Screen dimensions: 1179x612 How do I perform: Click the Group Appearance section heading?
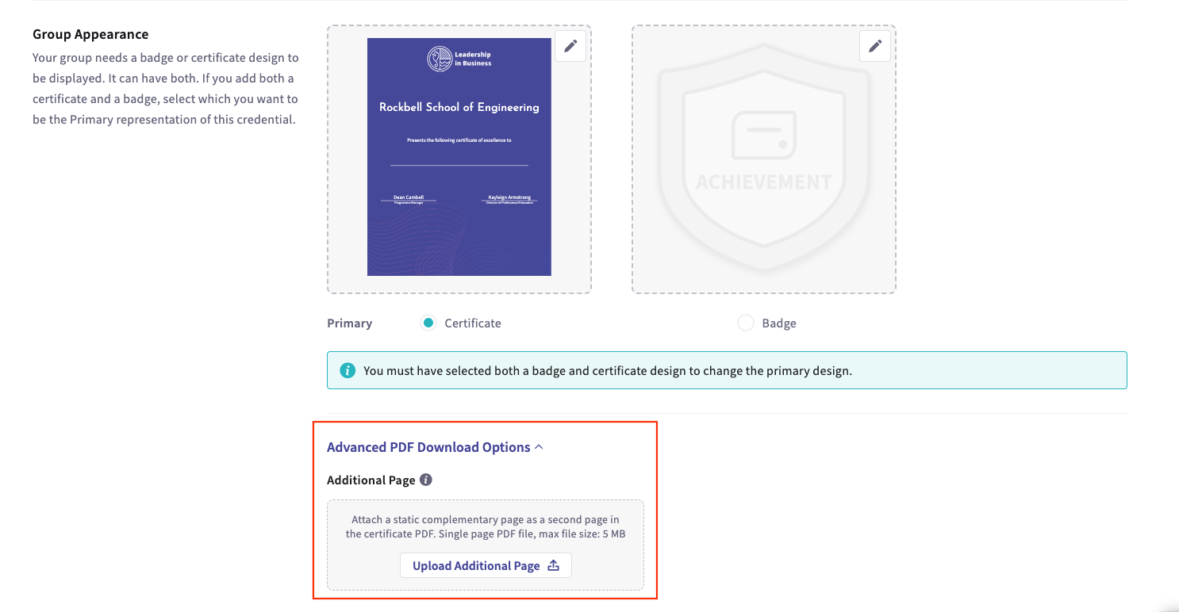click(90, 34)
